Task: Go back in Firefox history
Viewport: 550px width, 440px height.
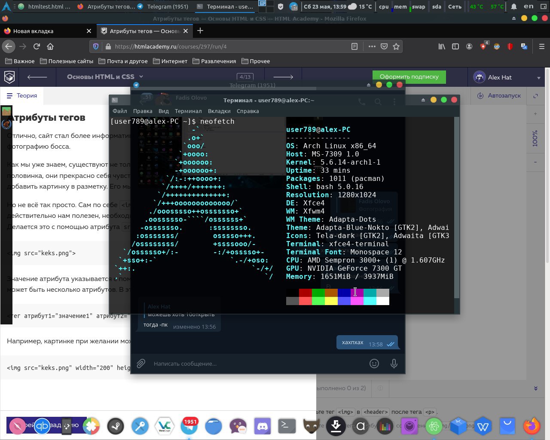Action: click(x=9, y=46)
